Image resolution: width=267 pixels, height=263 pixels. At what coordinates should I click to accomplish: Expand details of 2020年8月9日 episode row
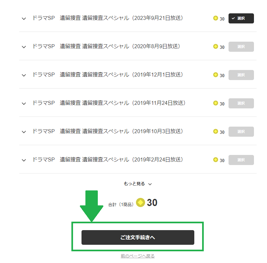pos(24,47)
